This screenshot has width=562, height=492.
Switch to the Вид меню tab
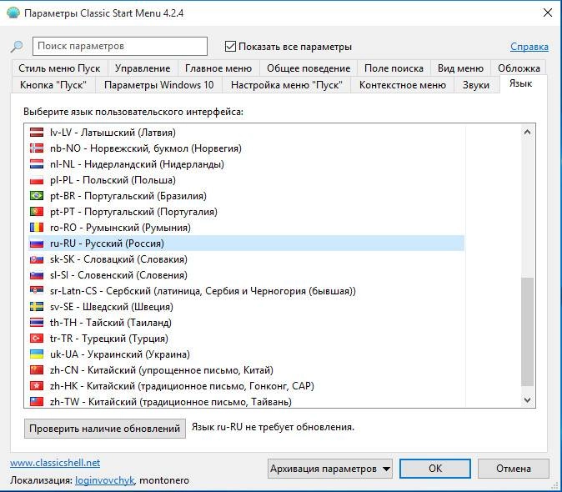(x=460, y=68)
